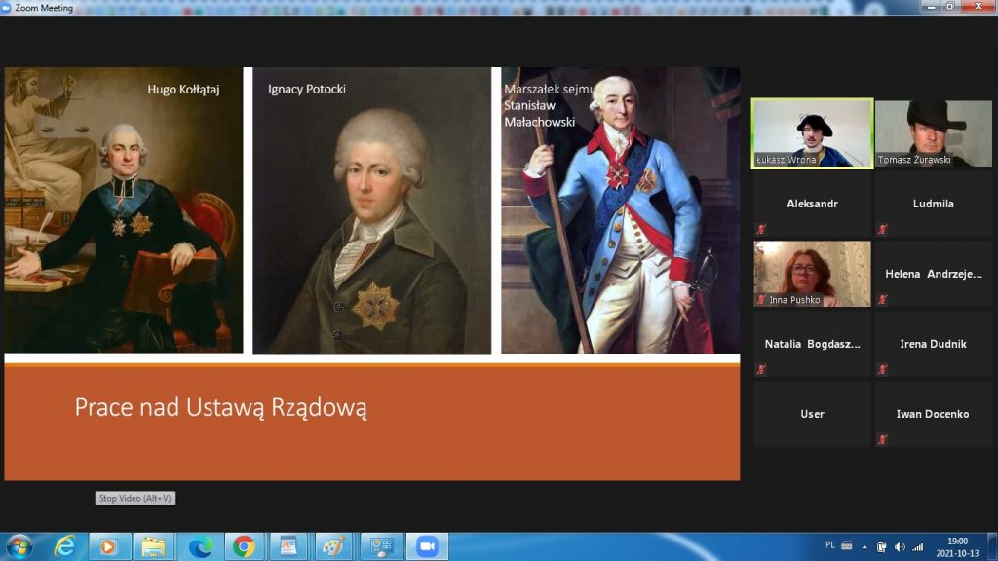998x561 pixels.
Task: Click the Zoom Meeting window title icon
Action: pos(8,7)
